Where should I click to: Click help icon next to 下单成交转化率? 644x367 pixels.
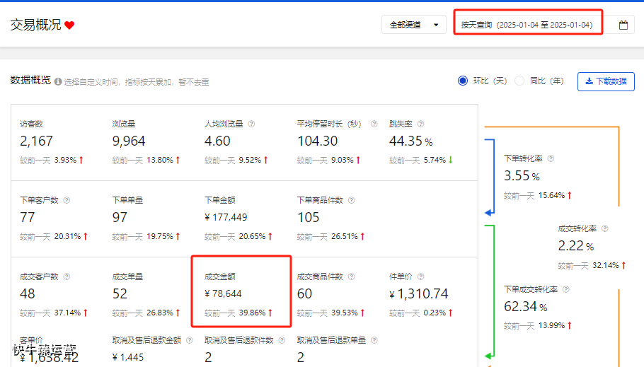566,289
